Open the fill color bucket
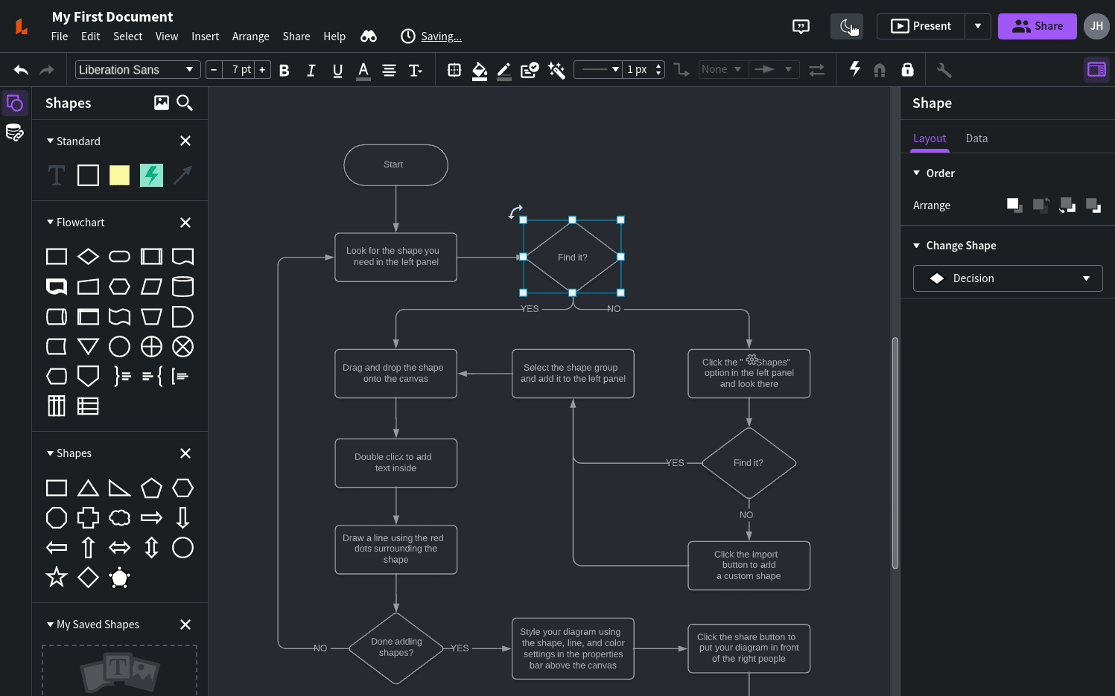Image resolution: width=1115 pixels, height=696 pixels. pos(480,70)
